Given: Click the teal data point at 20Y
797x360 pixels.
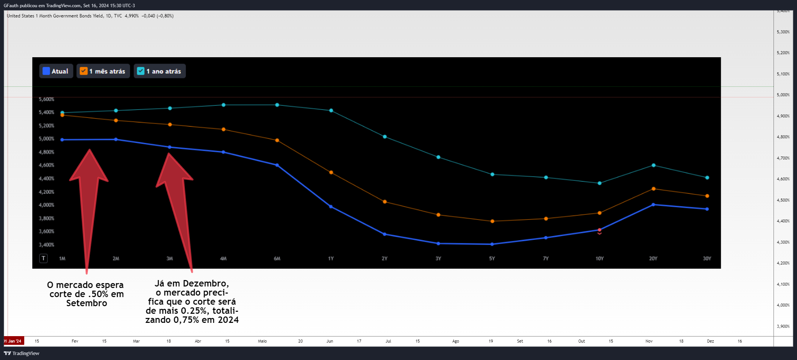Looking at the screenshot, I should [653, 165].
